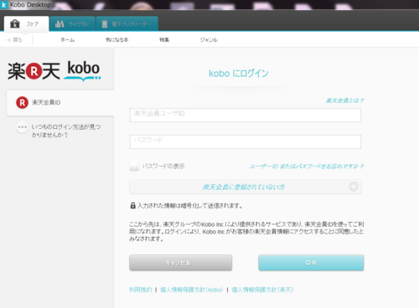The height and width of the screenshot is (308, 419).
Task: Open the forgot user ID or password link
Action: click(307, 167)
